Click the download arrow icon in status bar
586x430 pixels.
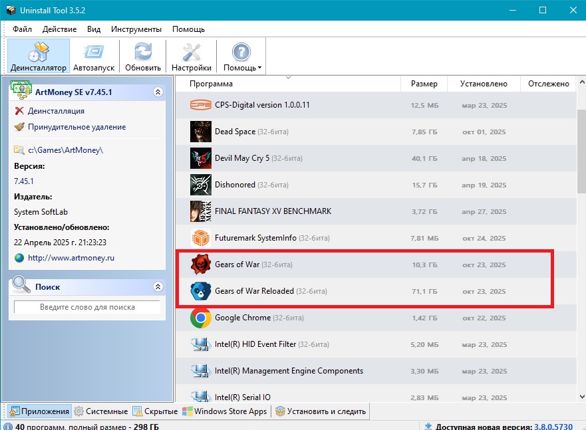[428, 426]
